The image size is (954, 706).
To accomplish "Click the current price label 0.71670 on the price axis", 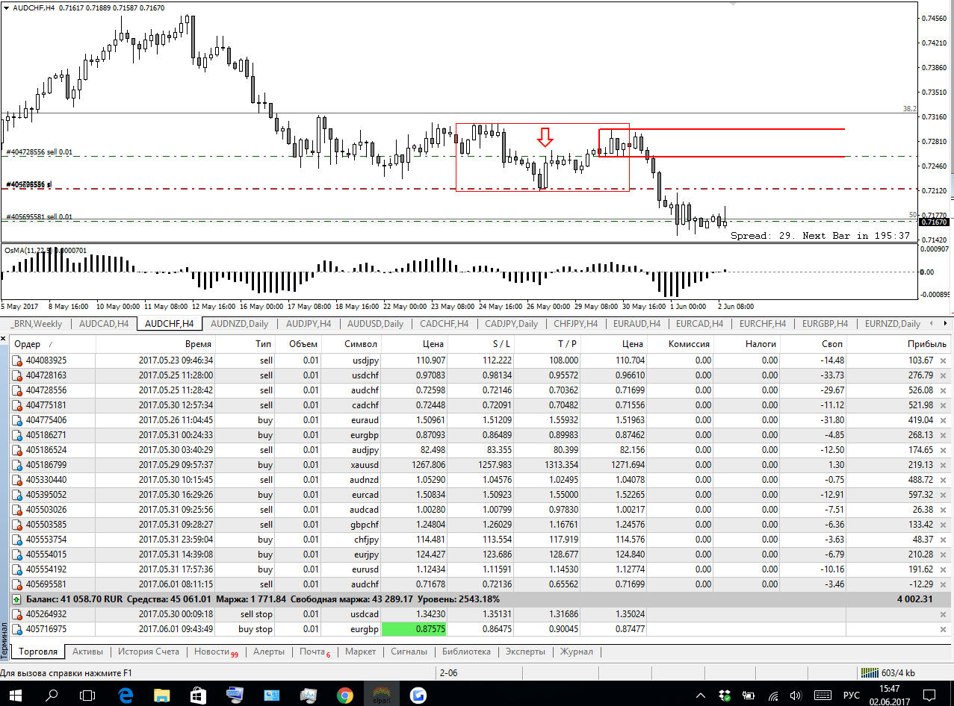I will pyautogui.click(x=935, y=222).
